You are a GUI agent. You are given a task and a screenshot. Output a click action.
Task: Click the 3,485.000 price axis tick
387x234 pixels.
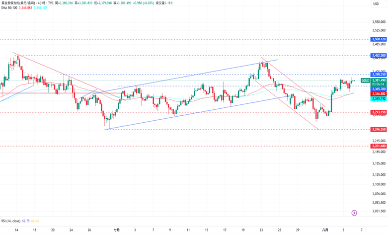tap(379, 44)
